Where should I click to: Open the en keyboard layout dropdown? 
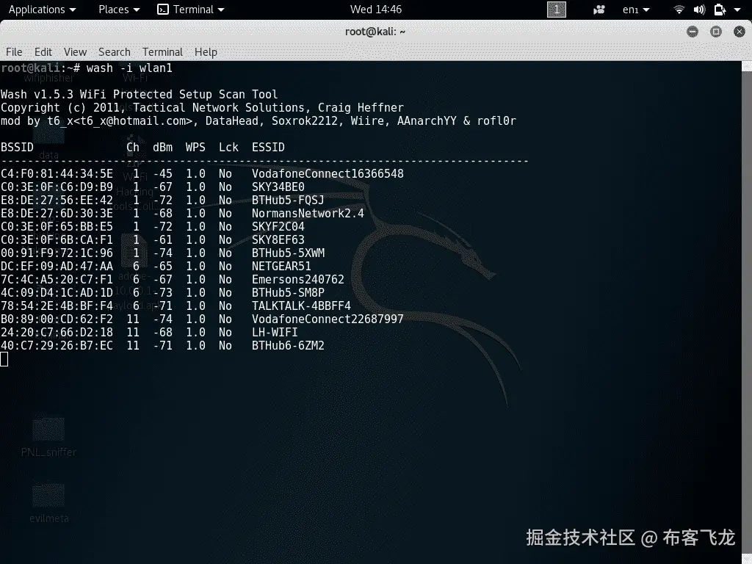pos(636,10)
